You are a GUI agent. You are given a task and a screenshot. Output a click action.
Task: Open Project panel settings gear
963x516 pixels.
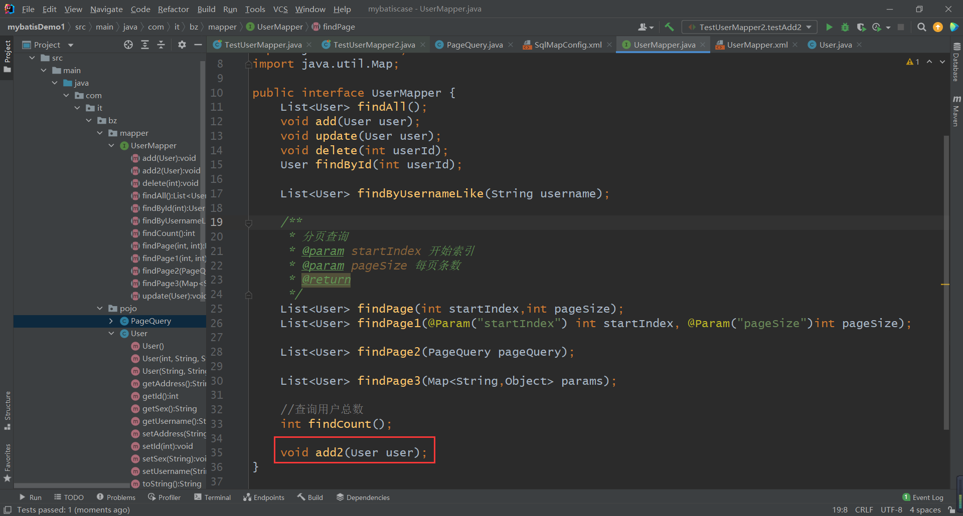[x=182, y=45]
